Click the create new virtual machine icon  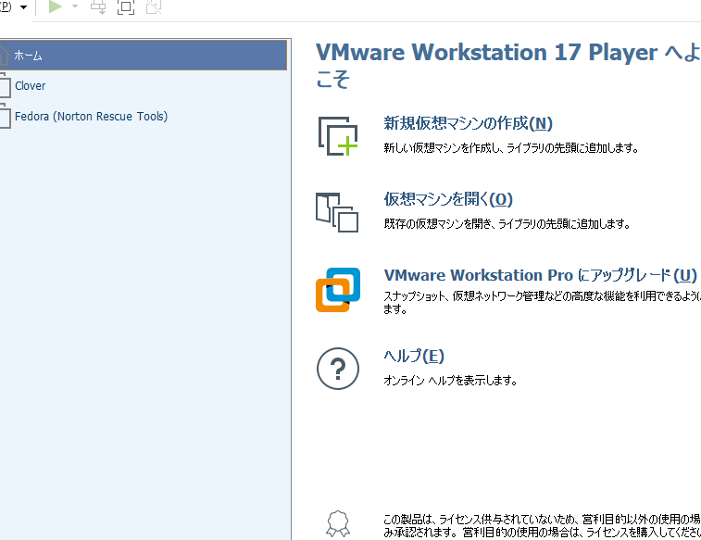(338, 136)
